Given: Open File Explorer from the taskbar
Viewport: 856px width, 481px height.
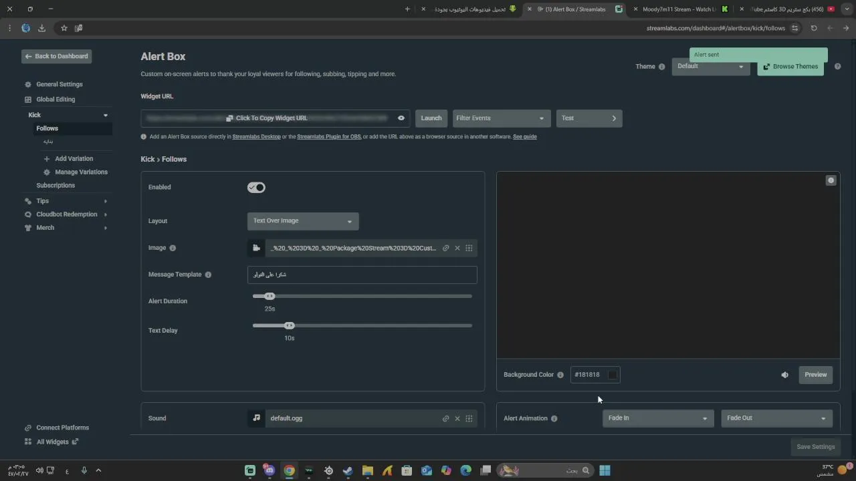Looking at the screenshot, I should (367, 470).
